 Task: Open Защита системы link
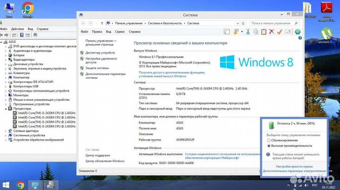coord(97,68)
